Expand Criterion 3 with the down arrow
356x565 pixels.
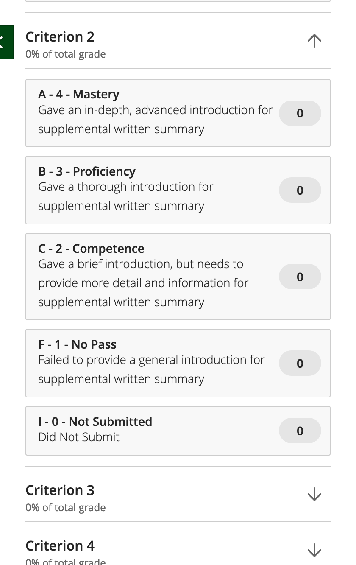click(x=314, y=494)
